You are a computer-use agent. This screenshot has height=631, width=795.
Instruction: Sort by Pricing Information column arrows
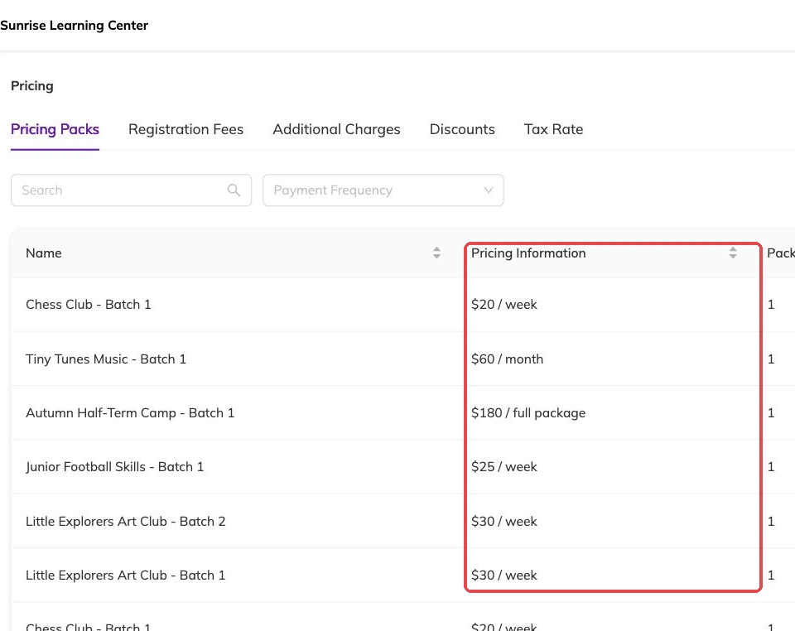pos(733,253)
